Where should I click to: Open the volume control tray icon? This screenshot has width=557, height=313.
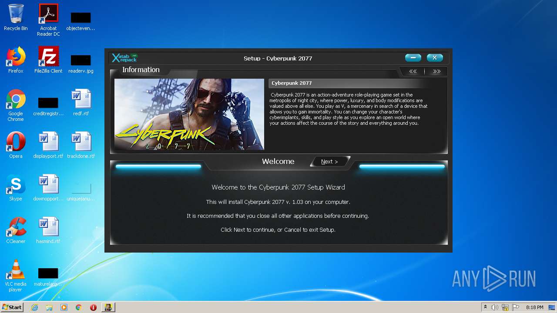pos(495,307)
